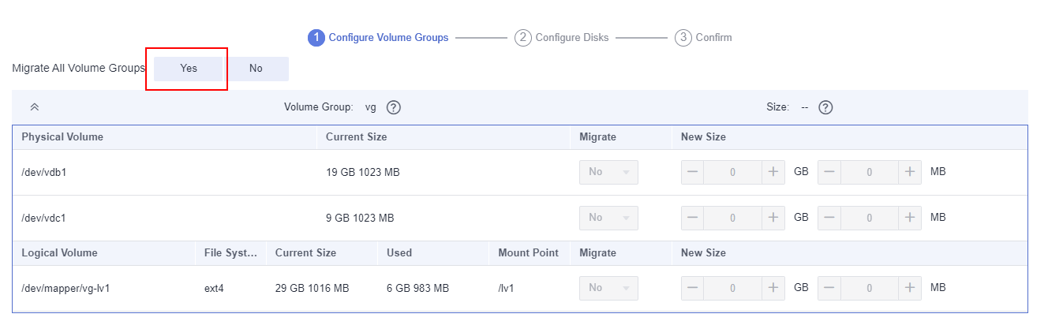The width and height of the screenshot is (1048, 325).
Task: Click the GB size input for /dev/vdc1
Action: (x=733, y=218)
